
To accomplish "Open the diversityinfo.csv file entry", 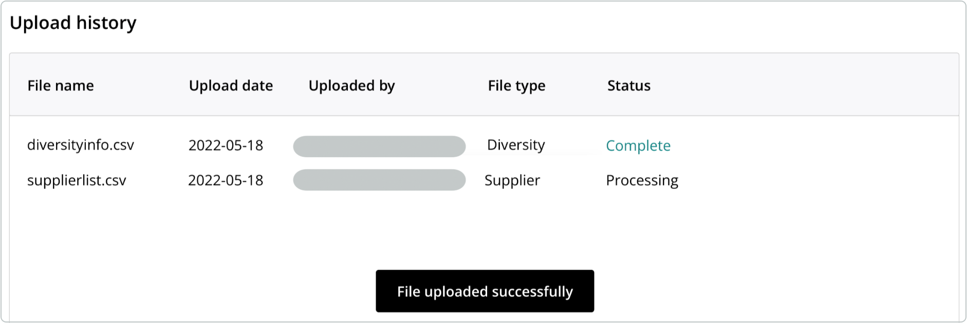I will [x=81, y=145].
